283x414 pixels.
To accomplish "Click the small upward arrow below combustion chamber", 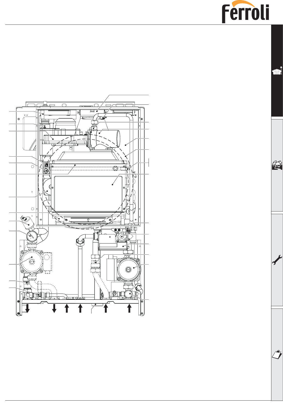I will [88, 220].
